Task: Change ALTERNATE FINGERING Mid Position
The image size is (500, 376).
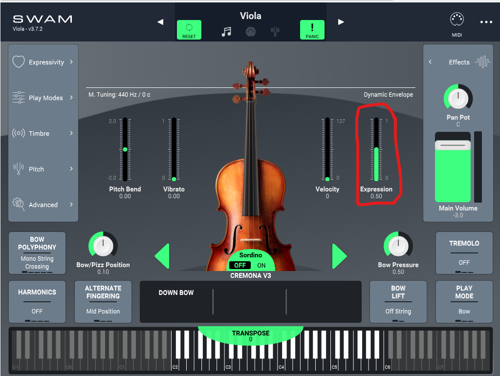Action: 103,302
